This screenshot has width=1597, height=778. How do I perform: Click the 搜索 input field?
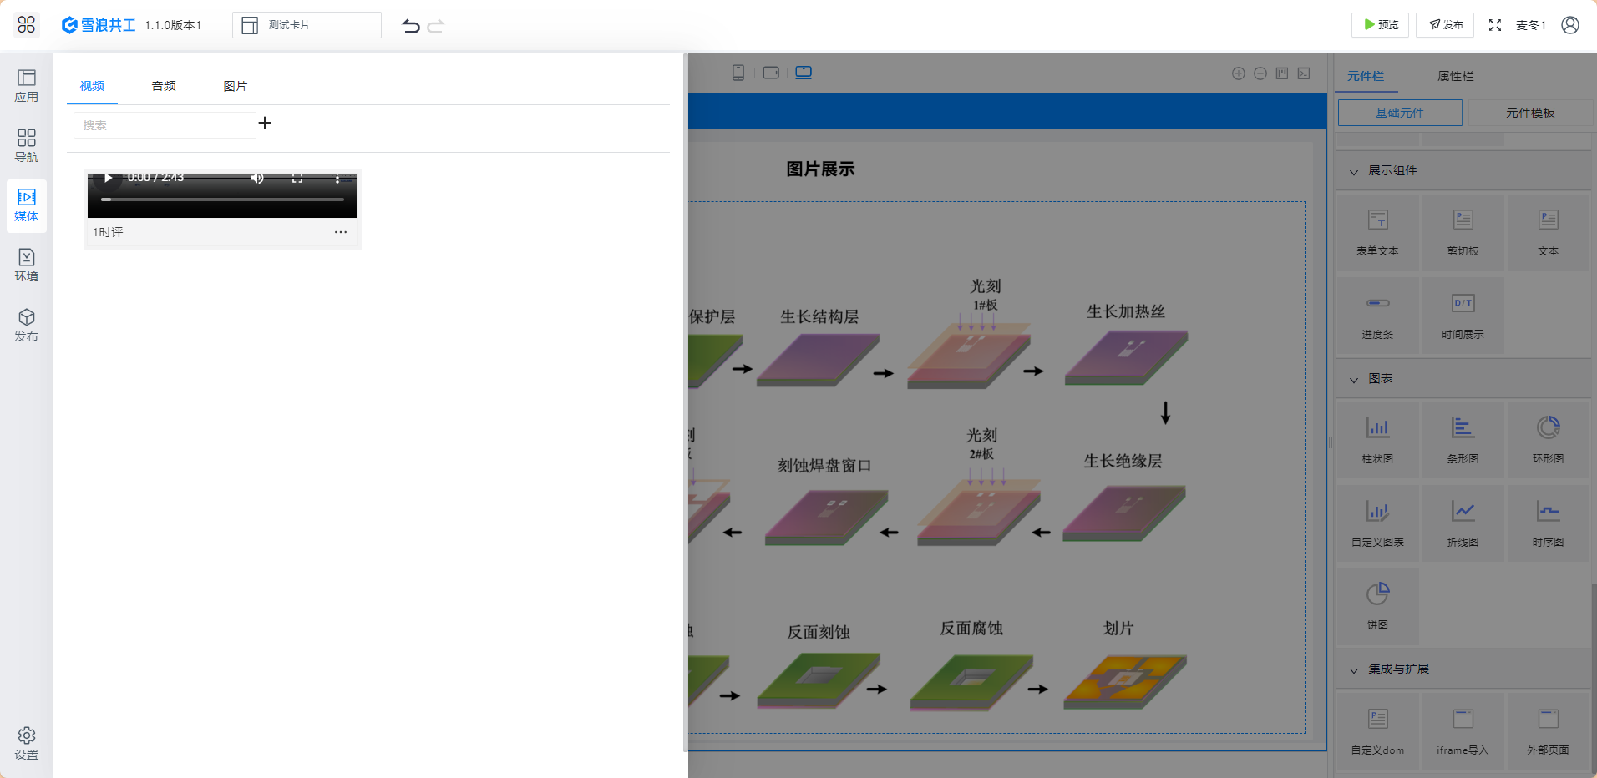pos(165,125)
